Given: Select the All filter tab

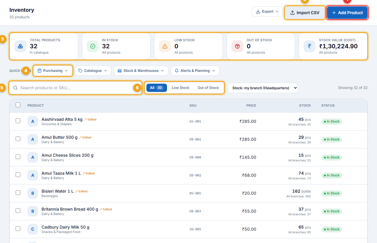Looking at the screenshot, I should coord(157,88).
